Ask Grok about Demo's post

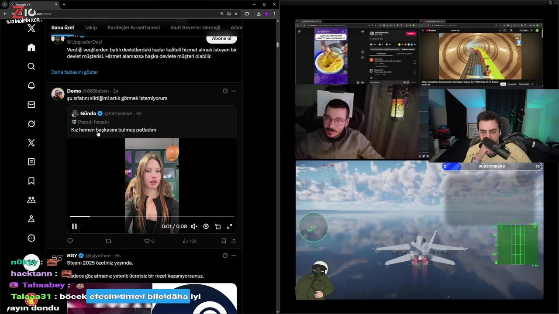(225, 91)
